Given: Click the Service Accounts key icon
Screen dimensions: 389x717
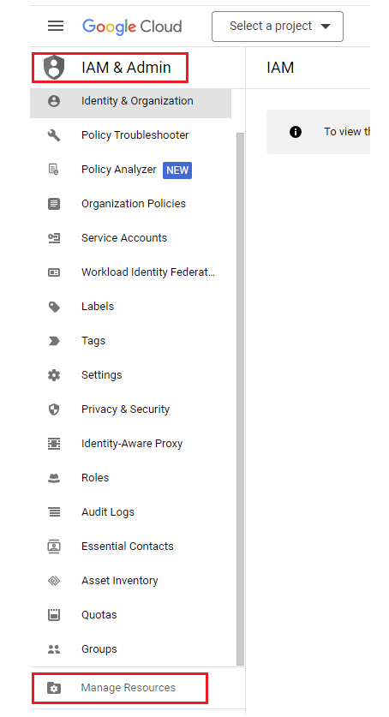Looking at the screenshot, I should click(54, 238).
